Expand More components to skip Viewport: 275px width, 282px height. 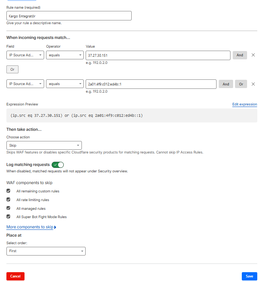pyautogui.click(x=30, y=227)
